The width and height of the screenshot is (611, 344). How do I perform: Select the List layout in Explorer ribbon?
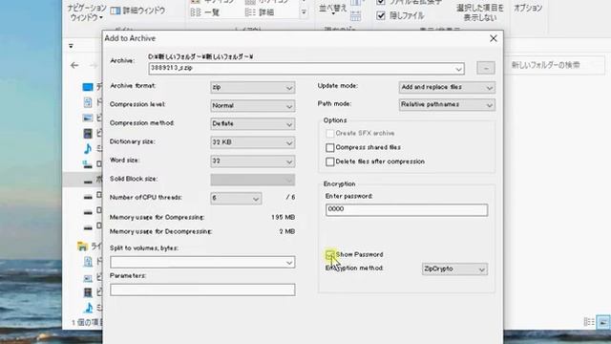click(x=206, y=12)
